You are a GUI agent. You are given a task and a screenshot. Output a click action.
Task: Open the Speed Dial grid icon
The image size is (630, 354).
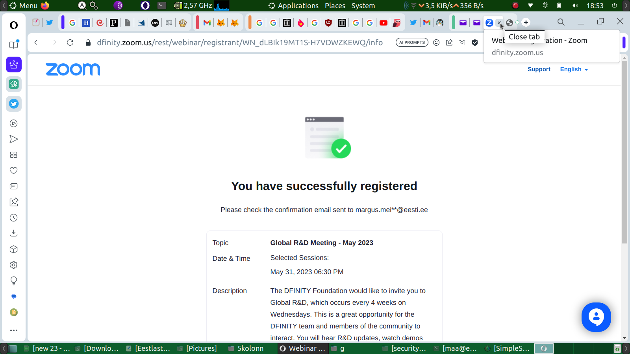click(14, 155)
